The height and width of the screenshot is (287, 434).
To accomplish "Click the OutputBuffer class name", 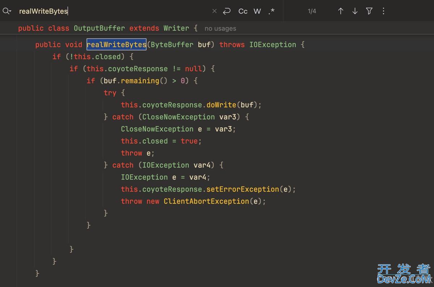I will coord(99,28).
